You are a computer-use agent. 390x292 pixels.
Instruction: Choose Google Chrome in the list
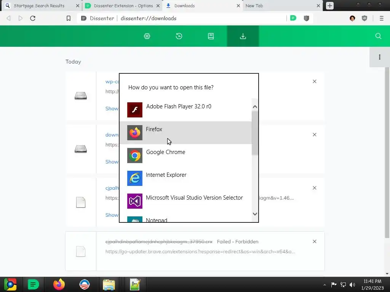point(185,156)
